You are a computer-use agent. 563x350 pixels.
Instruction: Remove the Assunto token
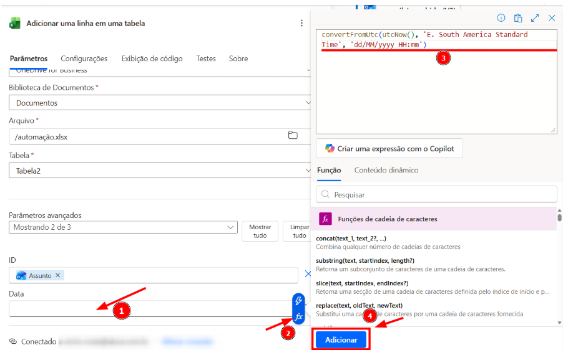point(57,275)
